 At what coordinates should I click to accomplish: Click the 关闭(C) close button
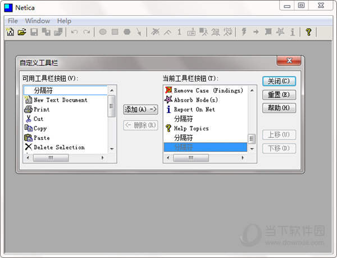point(279,82)
